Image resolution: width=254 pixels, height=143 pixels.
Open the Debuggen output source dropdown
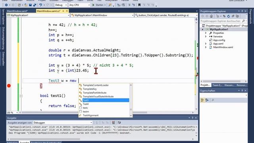63,123
